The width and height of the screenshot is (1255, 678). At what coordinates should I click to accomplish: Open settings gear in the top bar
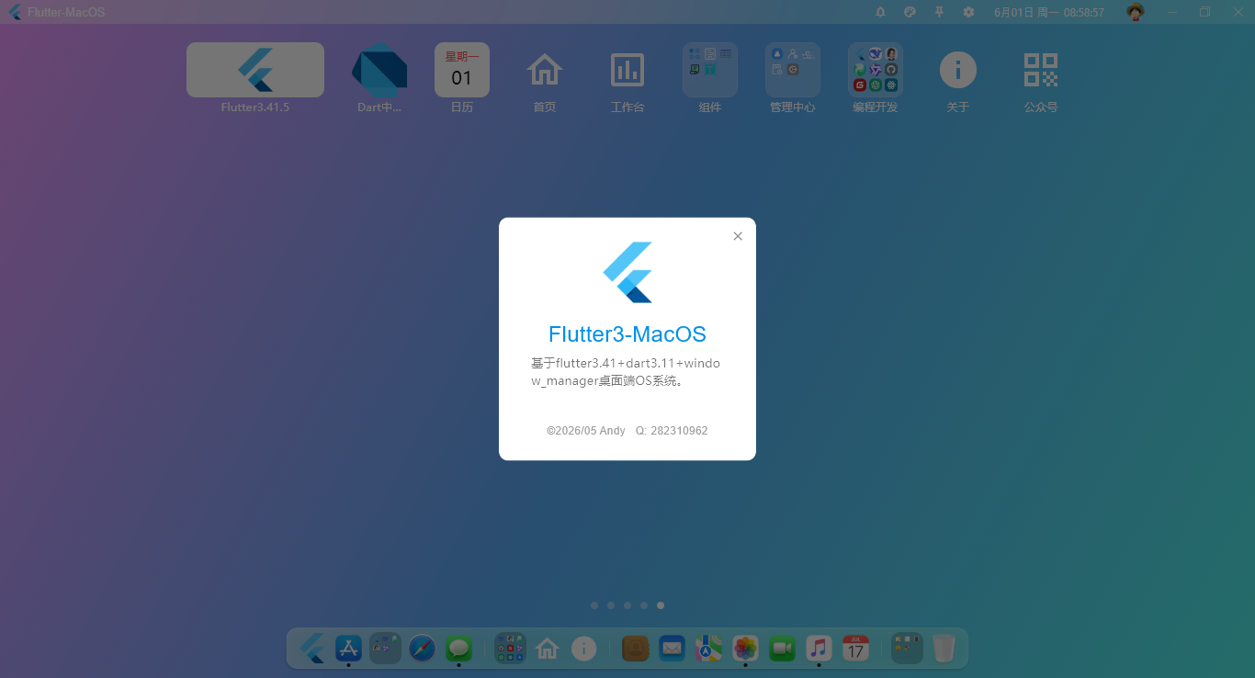968,12
